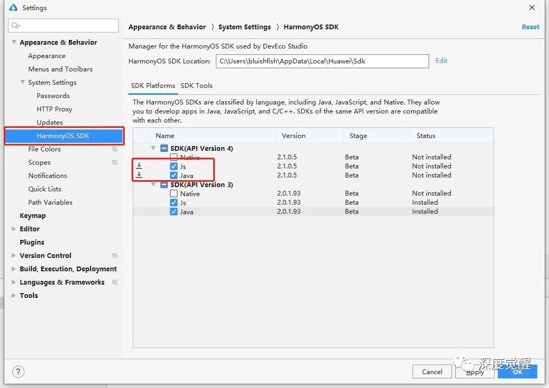Click the search magnifier icon in the settings search box
Viewport: 549px width, 388px height.
click(15, 26)
